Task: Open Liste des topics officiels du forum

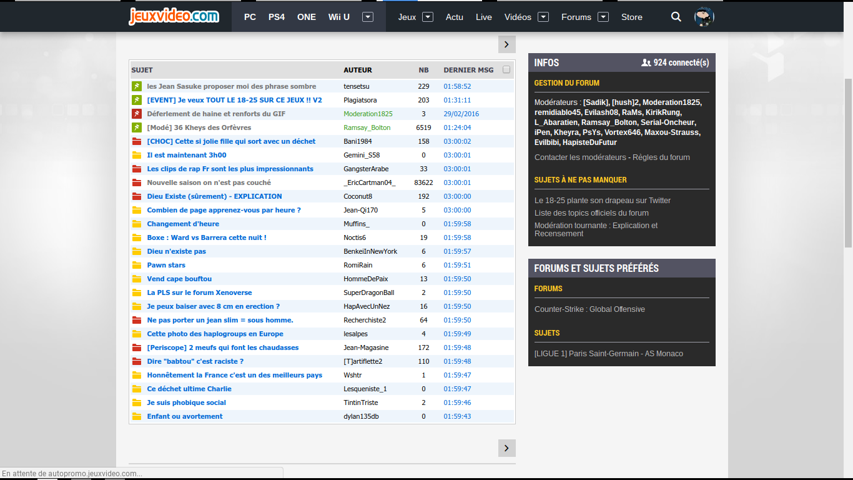Action: pyautogui.click(x=591, y=213)
